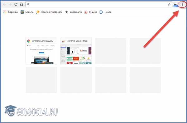
Task: Open the Яндекс bookmark
Action: pyautogui.click(x=91, y=12)
